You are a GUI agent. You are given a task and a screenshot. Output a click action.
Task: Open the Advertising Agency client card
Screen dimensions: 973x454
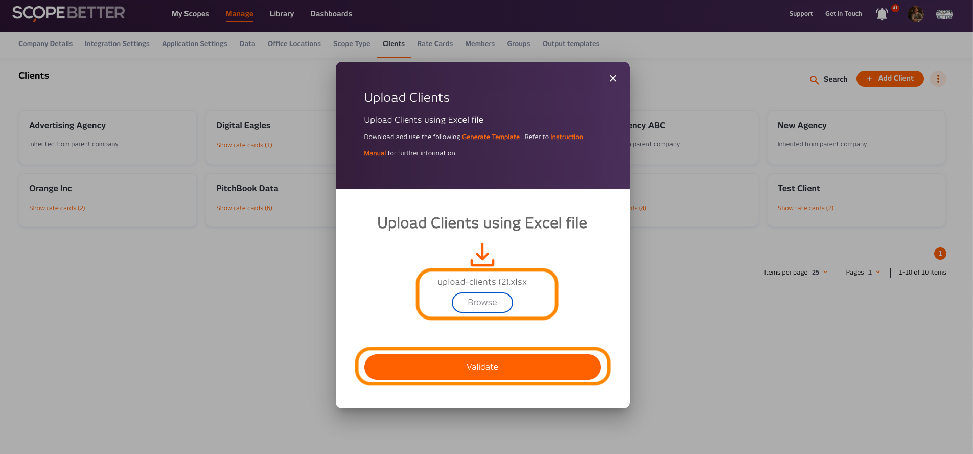[107, 137]
